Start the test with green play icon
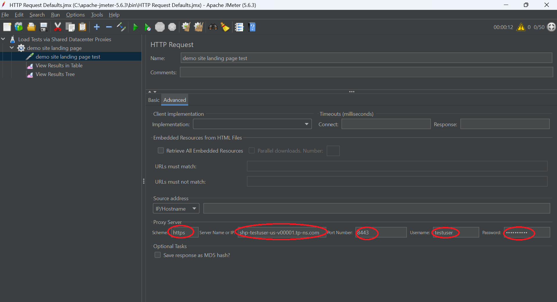Screen dimensions: 557x302 [135, 27]
